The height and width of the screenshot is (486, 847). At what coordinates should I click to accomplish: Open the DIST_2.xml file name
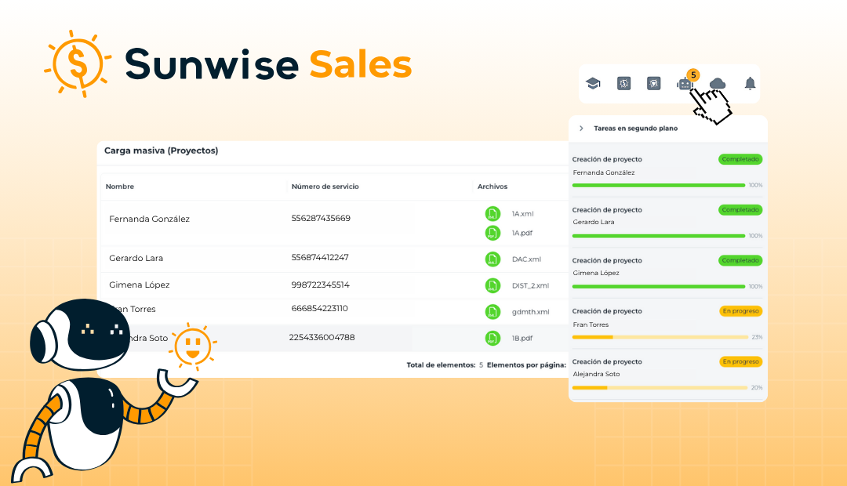click(x=530, y=285)
